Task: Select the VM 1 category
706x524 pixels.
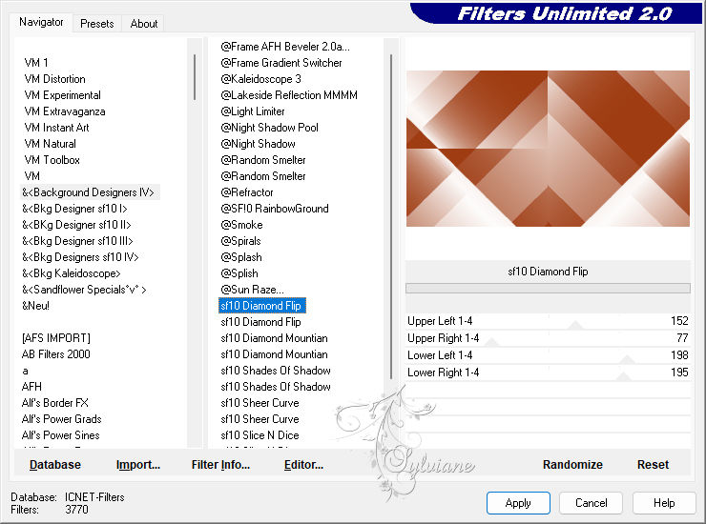Action: coord(36,63)
